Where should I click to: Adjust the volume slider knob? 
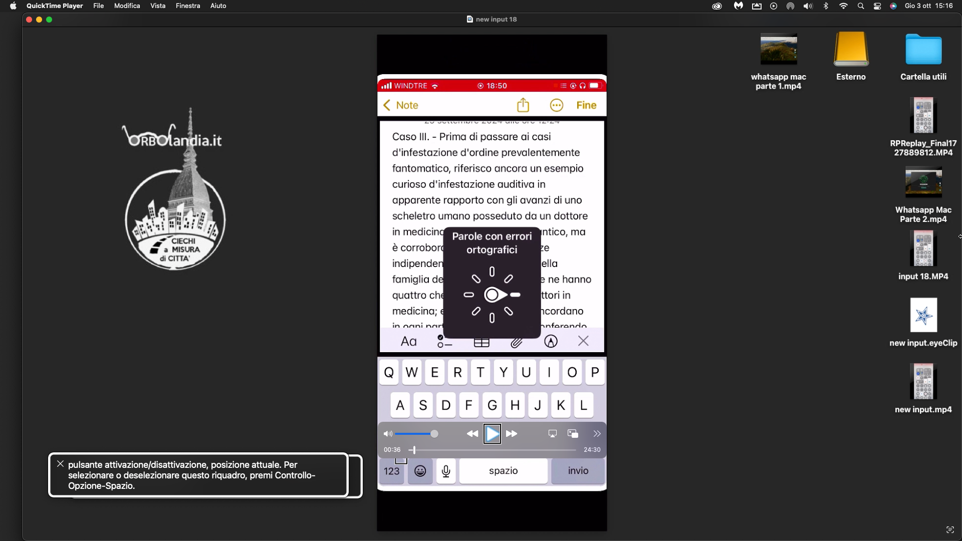pyautogui.click(x=434, y=434)
